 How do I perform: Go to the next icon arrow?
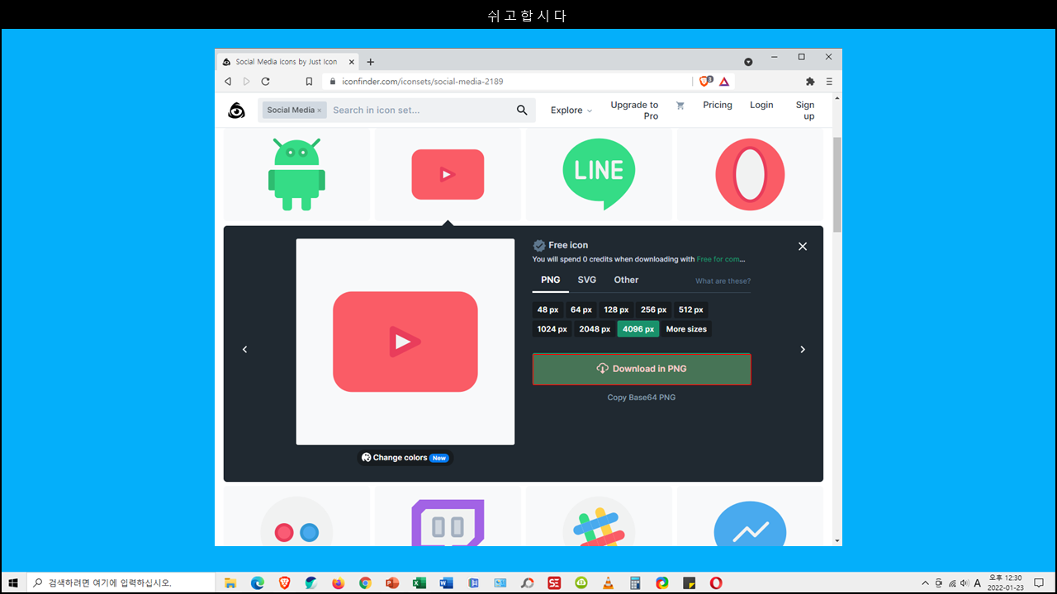[803, 350]
